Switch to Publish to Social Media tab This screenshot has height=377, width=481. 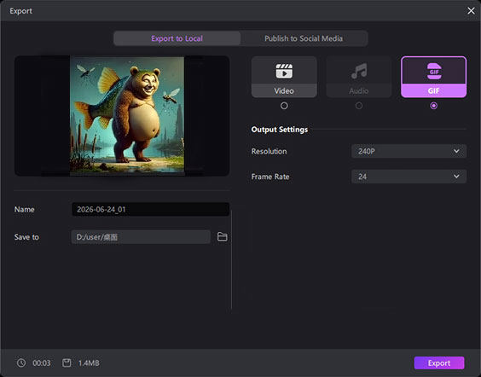[x=304, y=38]
